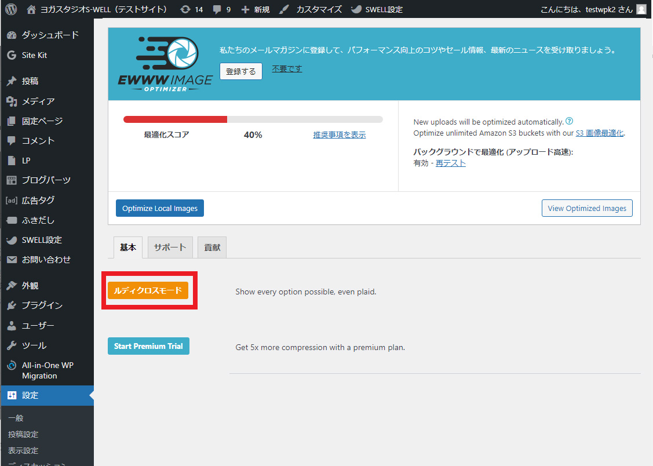Screen dimensions: 653x466
Task: Open 投稿設定 submenu item
Action: (x=23, y=434)
